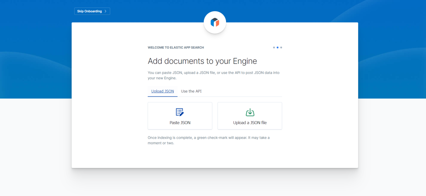This screenshot has height=196, width=426.
Task: Select the Upload a JSON file card
Action: click(250, 116)
